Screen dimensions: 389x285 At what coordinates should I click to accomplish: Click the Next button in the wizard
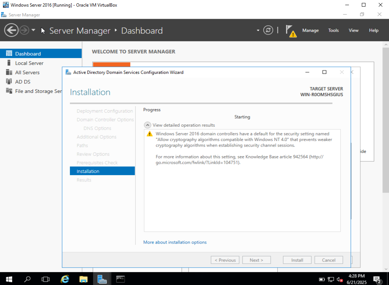point(257,260)
